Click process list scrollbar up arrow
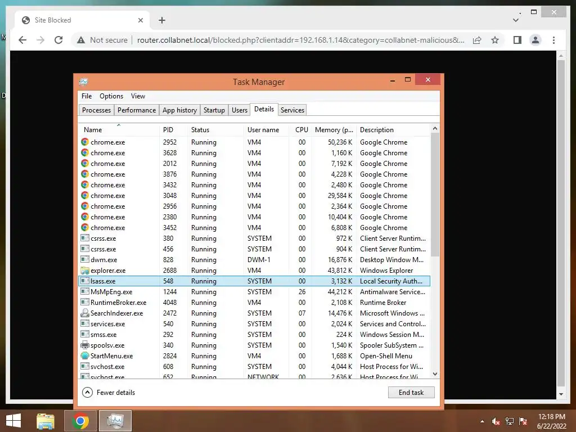The image size is (576, 432). pos(435,128)
